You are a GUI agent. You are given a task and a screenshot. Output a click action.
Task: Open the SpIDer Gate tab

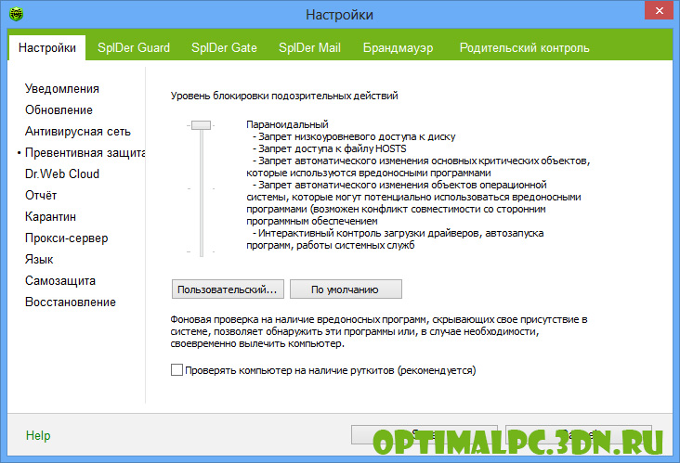pos(224,47)
